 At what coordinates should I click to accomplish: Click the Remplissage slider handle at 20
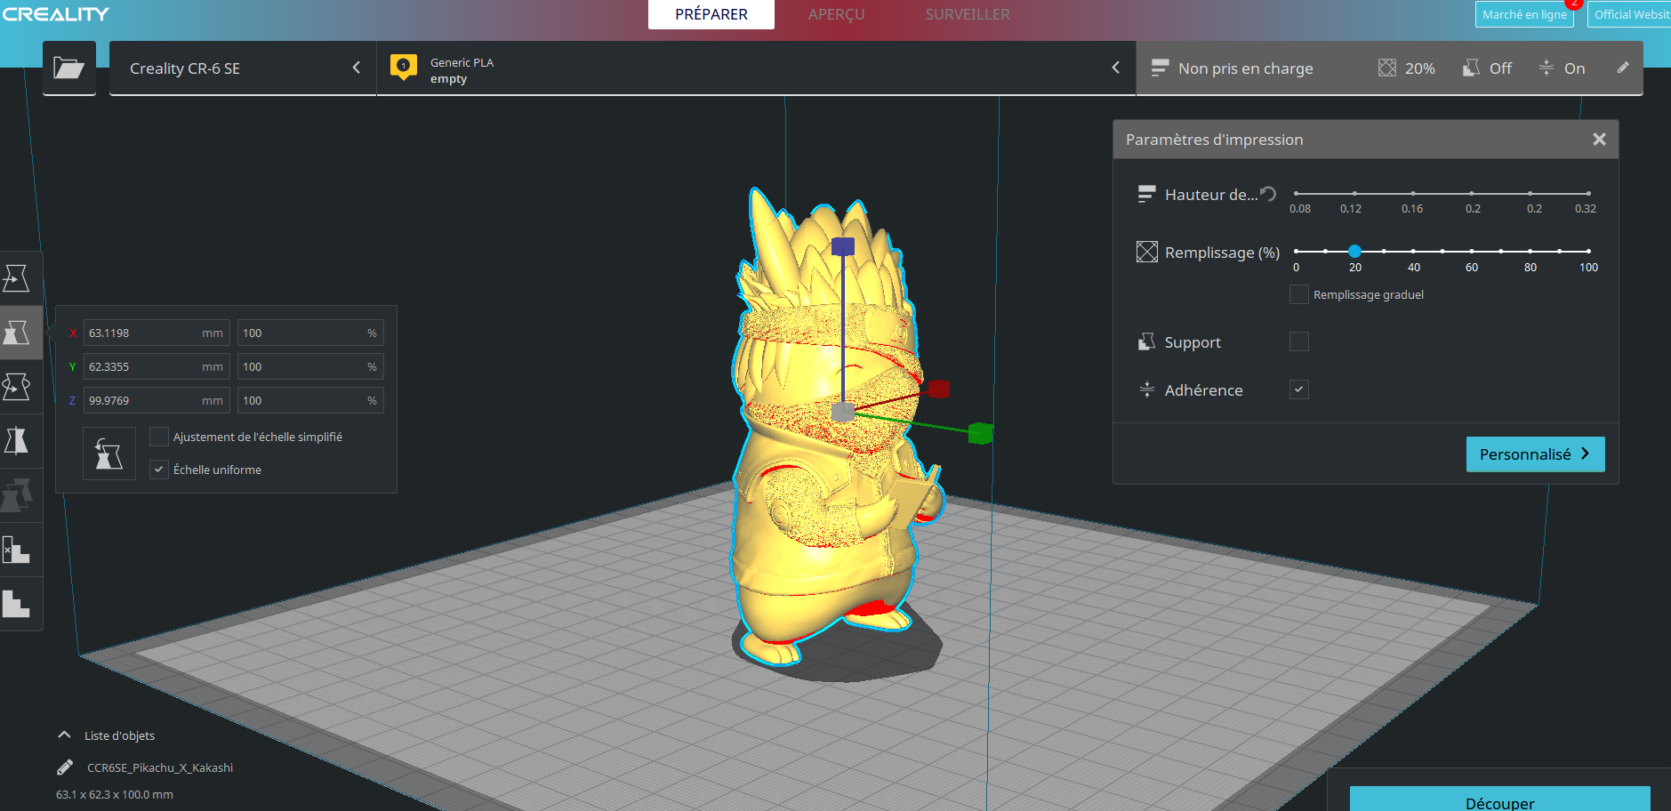(1354, 251)
